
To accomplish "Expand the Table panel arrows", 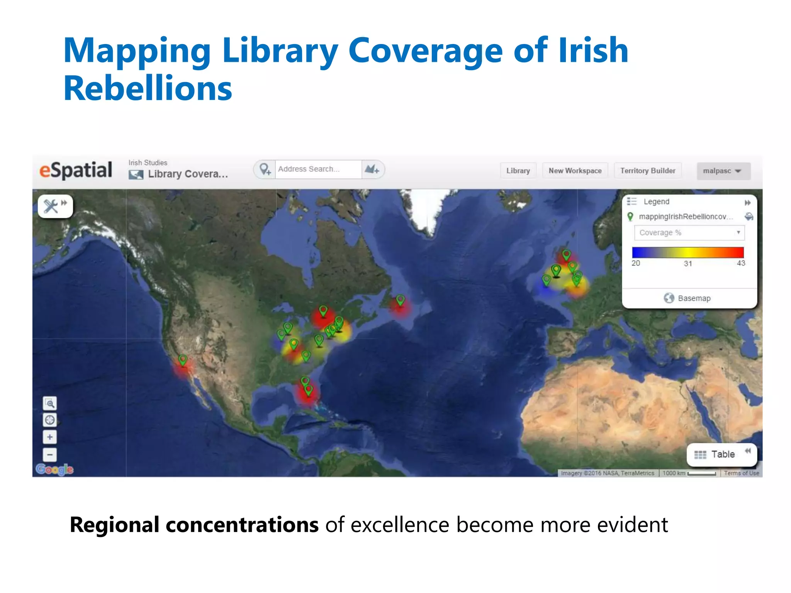I will [748, 451].
